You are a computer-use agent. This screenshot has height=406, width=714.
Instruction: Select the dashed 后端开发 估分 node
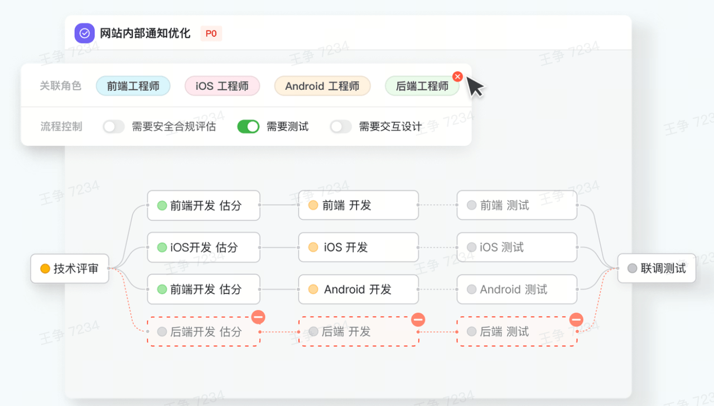204,331
